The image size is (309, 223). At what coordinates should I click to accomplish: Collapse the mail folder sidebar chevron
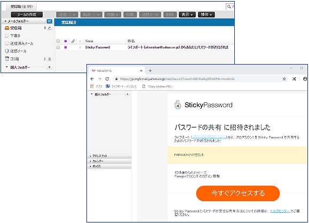coord(49,21)
